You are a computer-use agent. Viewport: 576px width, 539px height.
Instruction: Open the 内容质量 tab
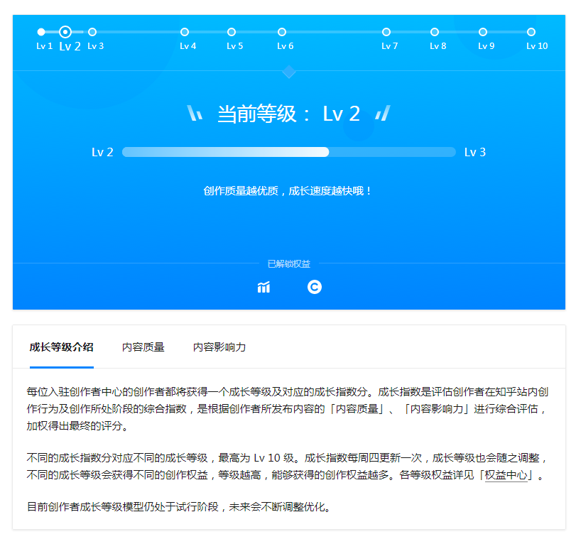(143, 347)
